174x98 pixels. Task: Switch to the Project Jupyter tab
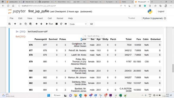pos(94,2)
